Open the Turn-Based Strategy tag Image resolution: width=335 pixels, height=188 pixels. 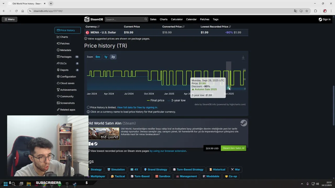188,169
